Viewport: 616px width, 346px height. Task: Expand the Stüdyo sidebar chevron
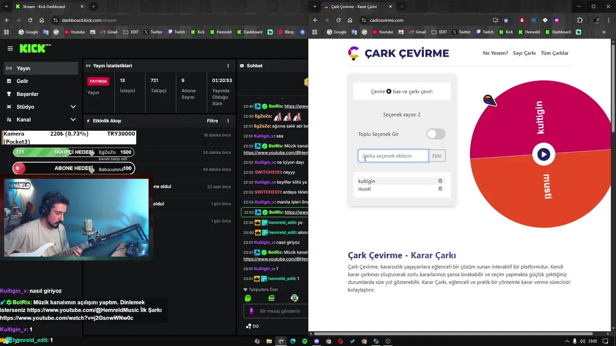click(x=73, y=107)
